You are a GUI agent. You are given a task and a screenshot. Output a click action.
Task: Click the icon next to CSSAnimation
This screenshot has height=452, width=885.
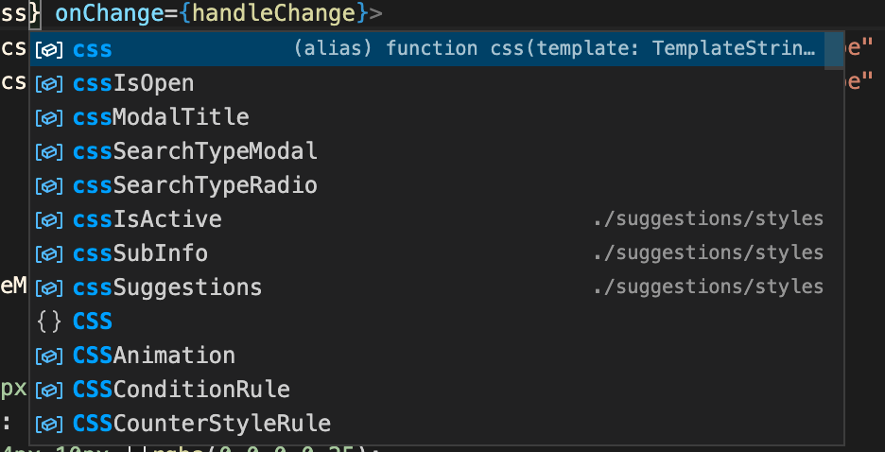pos(48,356)
